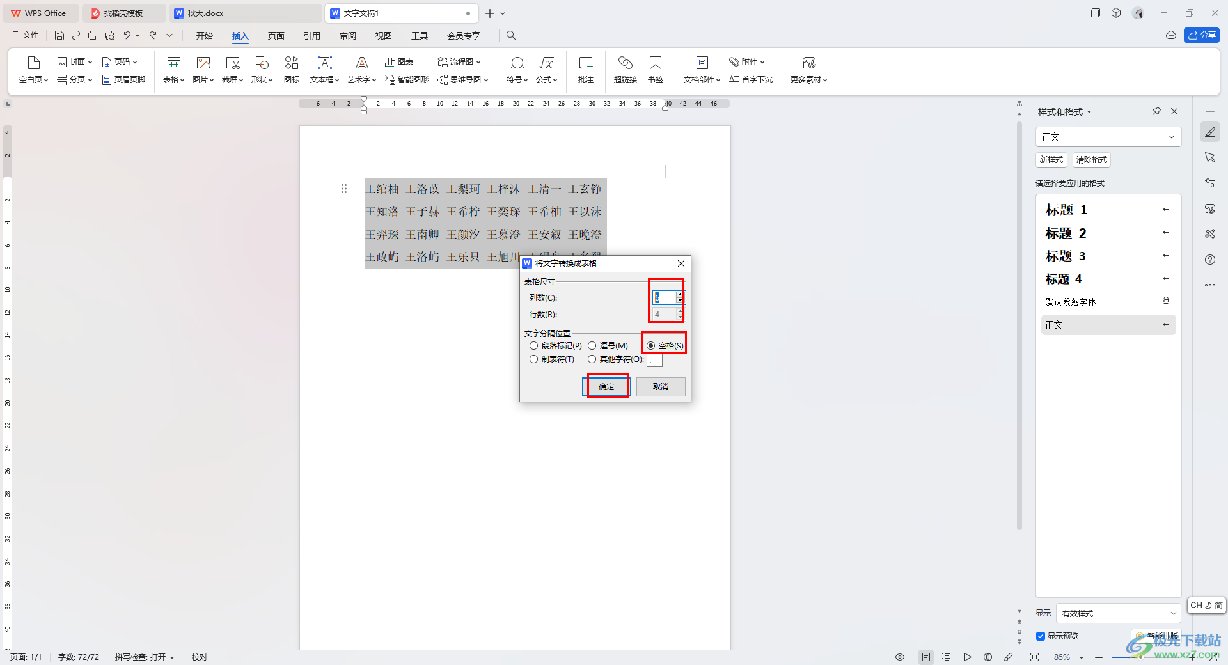Select 制表符(T) radio option
The height and width of the screenshot is (665, 1228).
(552, 359)
